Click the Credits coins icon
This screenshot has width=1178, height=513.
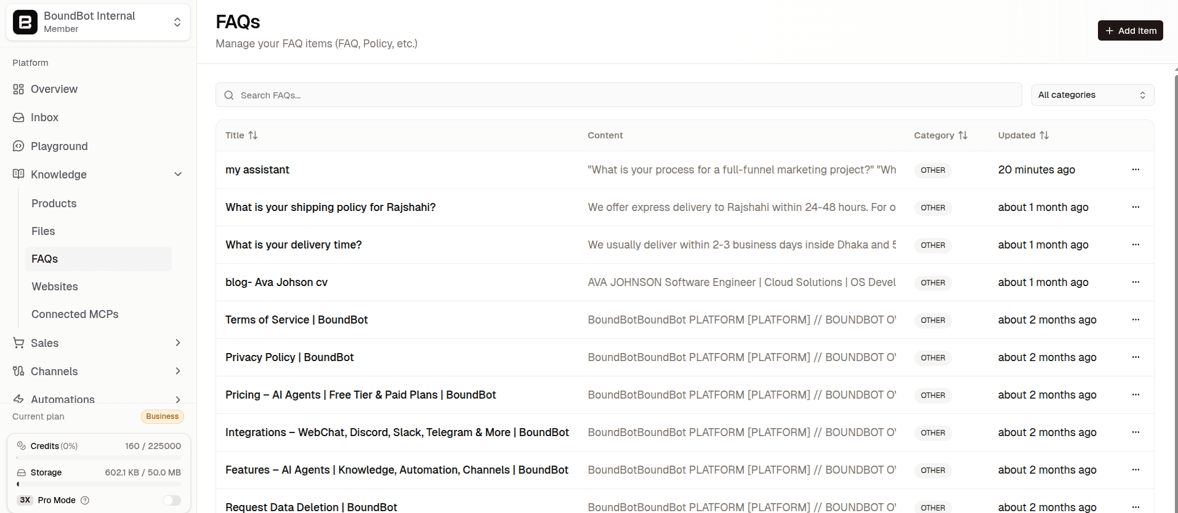21,445
